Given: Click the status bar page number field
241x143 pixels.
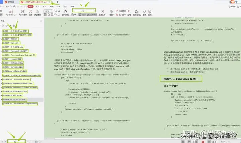Looking at the screenshot, I should click(16, 141).
